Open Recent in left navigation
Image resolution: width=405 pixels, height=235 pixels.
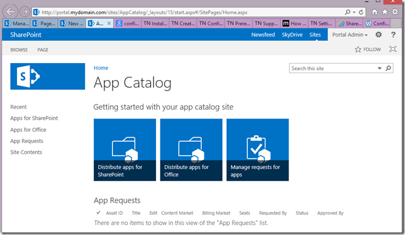tap(18, 107)
